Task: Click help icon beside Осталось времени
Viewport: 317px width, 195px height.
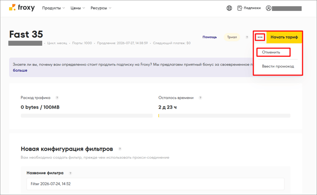Action: pyautogui.click(x=200, y=98)
